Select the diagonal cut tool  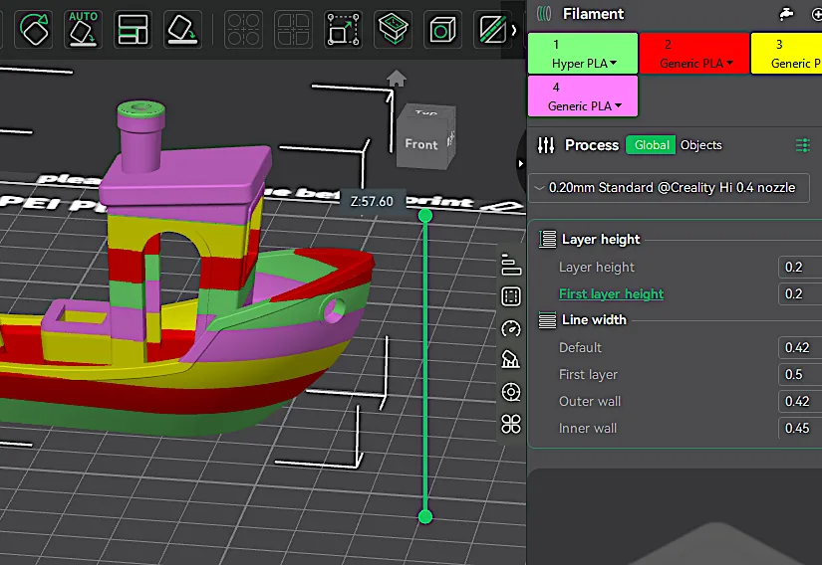[x=492, y=29]
